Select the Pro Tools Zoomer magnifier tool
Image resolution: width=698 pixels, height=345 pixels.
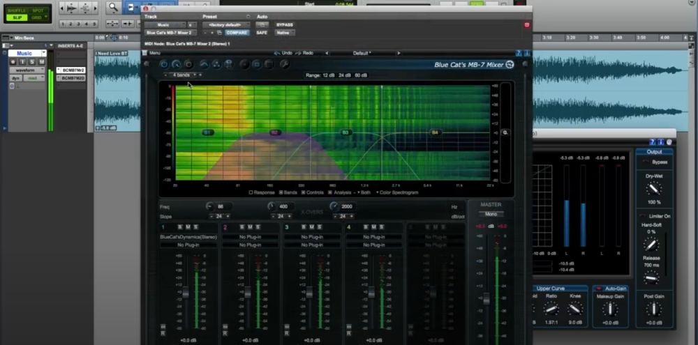click(x=114, y=8)
